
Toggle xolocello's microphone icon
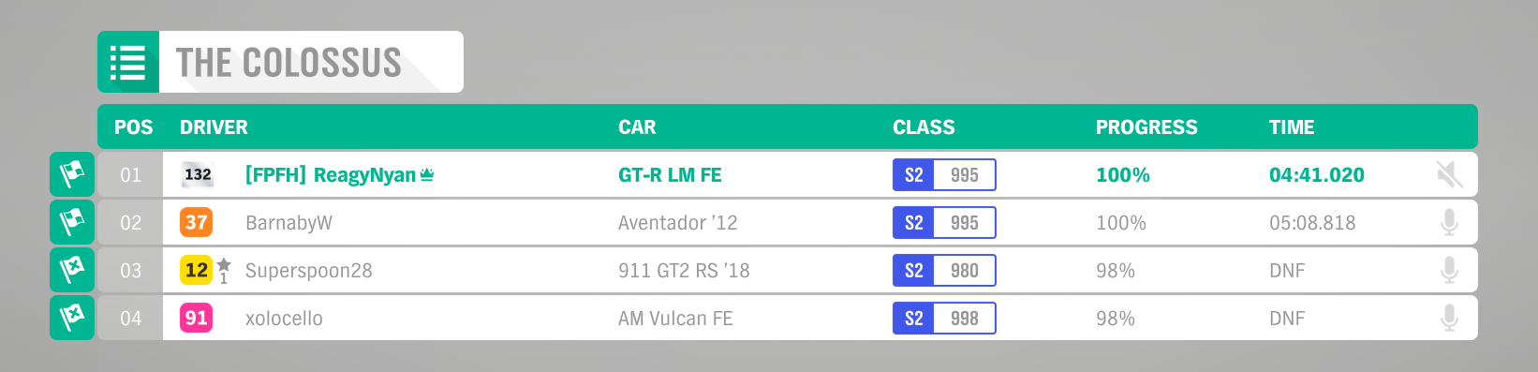coord(1449,318)
